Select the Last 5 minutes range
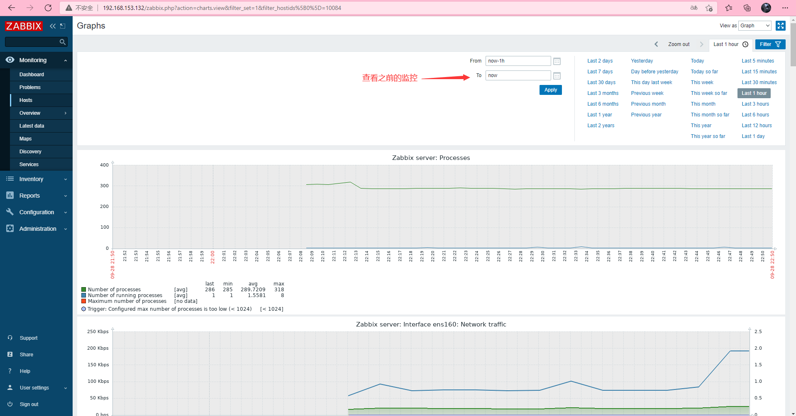796x416 pixels. 758,61
